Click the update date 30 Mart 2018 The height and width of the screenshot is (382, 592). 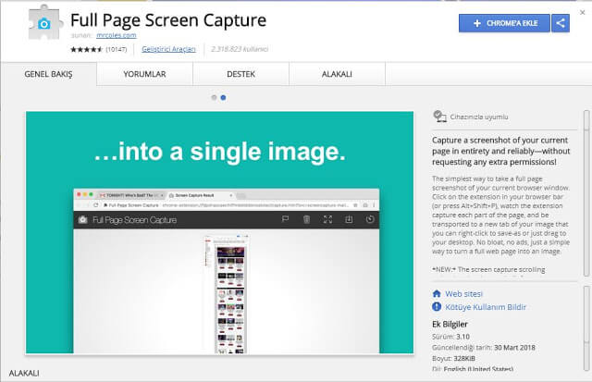tap(514, 348)
